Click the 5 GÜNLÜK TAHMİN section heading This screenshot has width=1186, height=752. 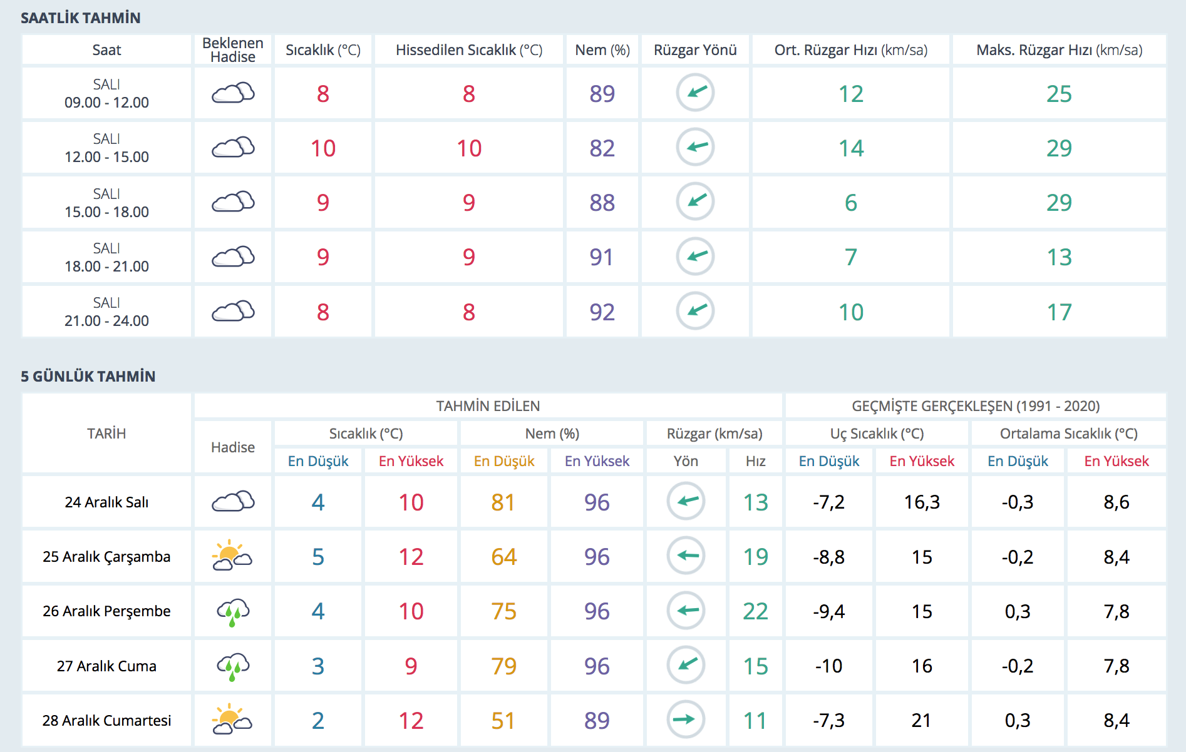click(88, 377)
